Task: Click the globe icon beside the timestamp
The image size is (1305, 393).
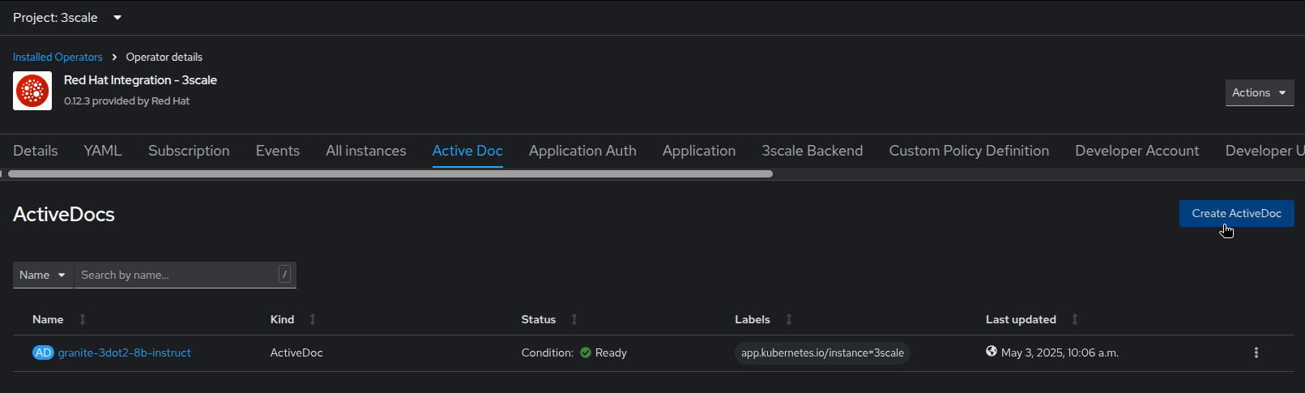Action: pyautogui.click(x=992, y=352)
